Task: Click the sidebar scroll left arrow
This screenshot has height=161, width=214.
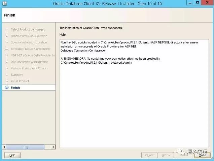Action: pos(4,147)
